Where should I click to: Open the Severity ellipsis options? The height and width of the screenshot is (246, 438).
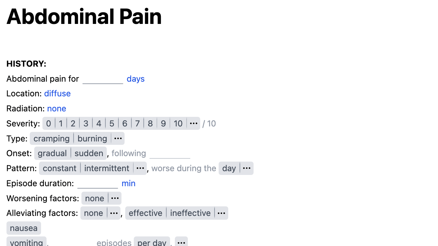193,123
